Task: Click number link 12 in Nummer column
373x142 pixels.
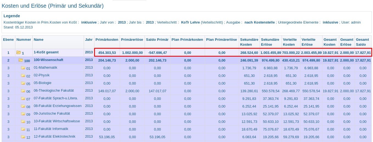Action: click(28, 138)
